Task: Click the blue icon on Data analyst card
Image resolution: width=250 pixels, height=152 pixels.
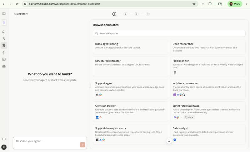Action: 175,140
